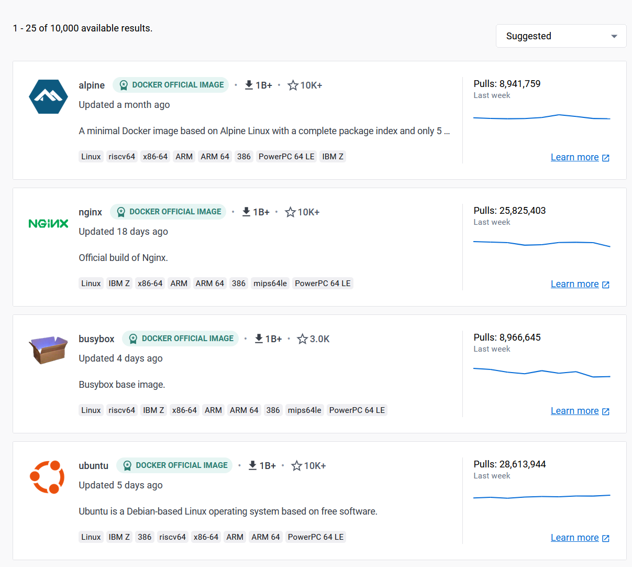Open Learn more link for alpine
632x567 pixels.
tap(575, 157)
